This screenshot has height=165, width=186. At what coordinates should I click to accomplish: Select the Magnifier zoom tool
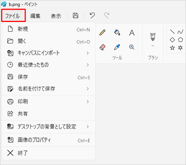[132, 47]
